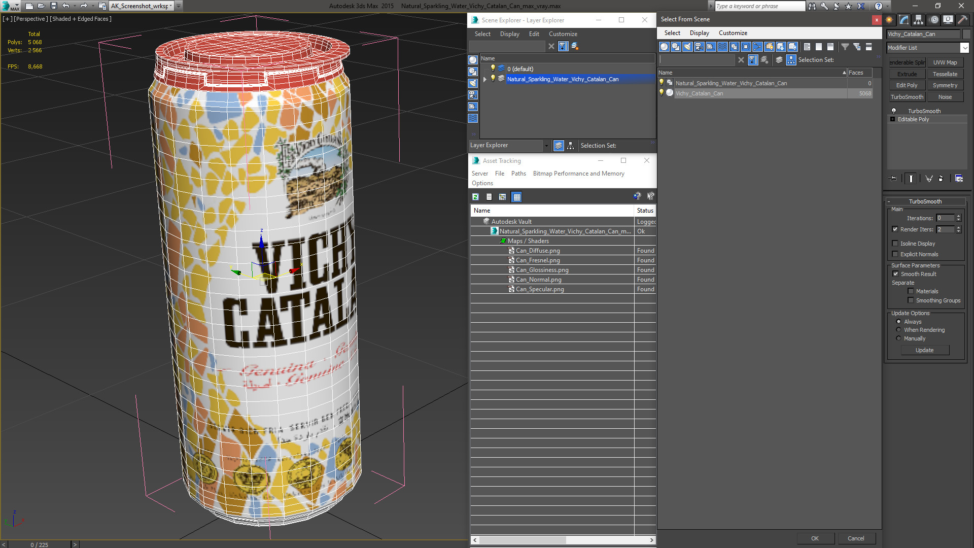Open the Utilities hammer tab icon in command panel
974x548 pixels.
pyautogui.click(x=962, y=20)
